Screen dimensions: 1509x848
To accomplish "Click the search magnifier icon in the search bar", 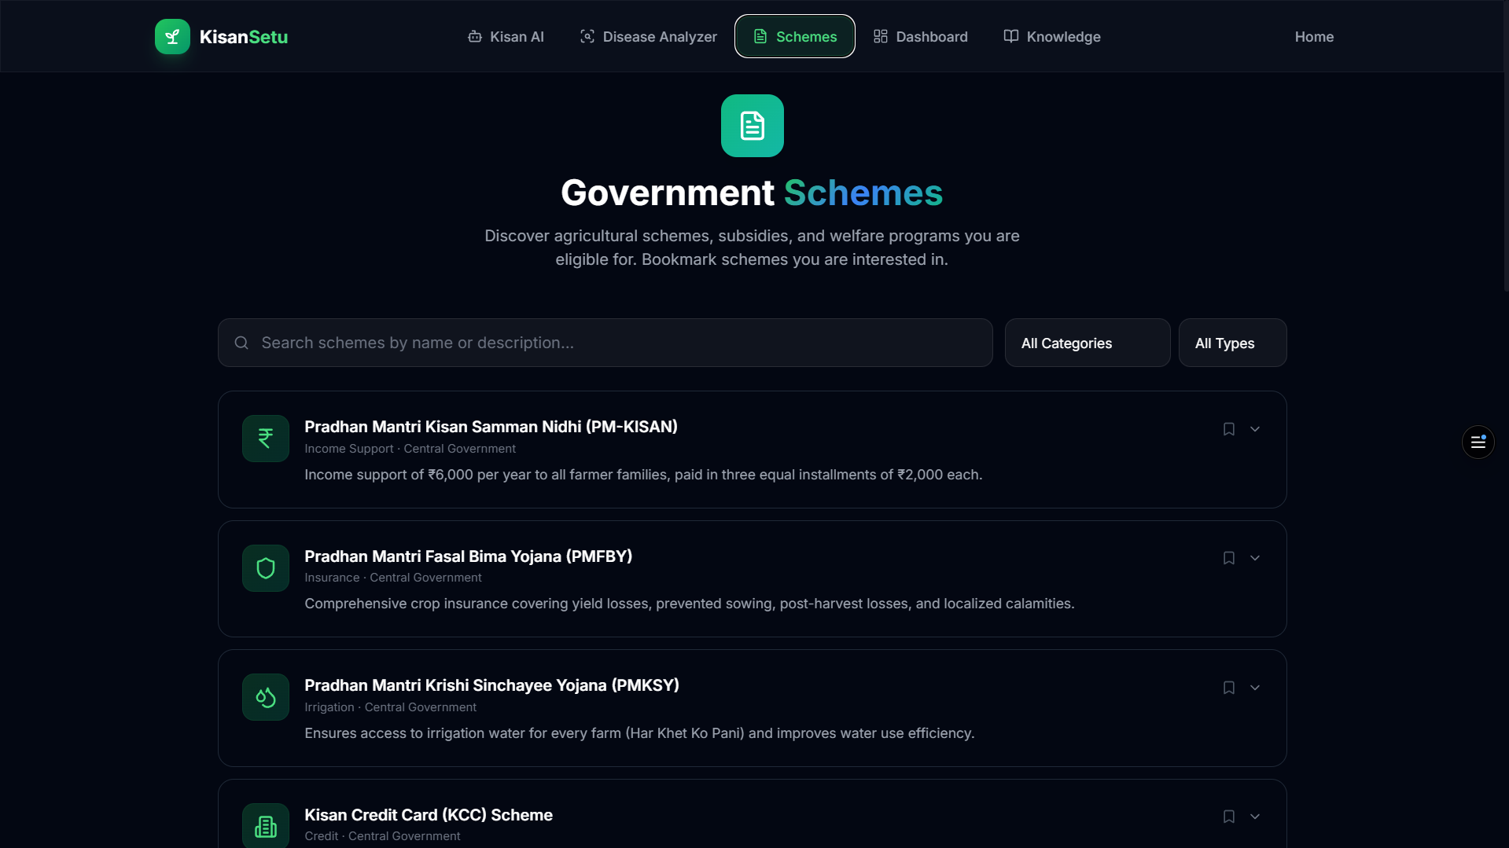I will 241,343.
